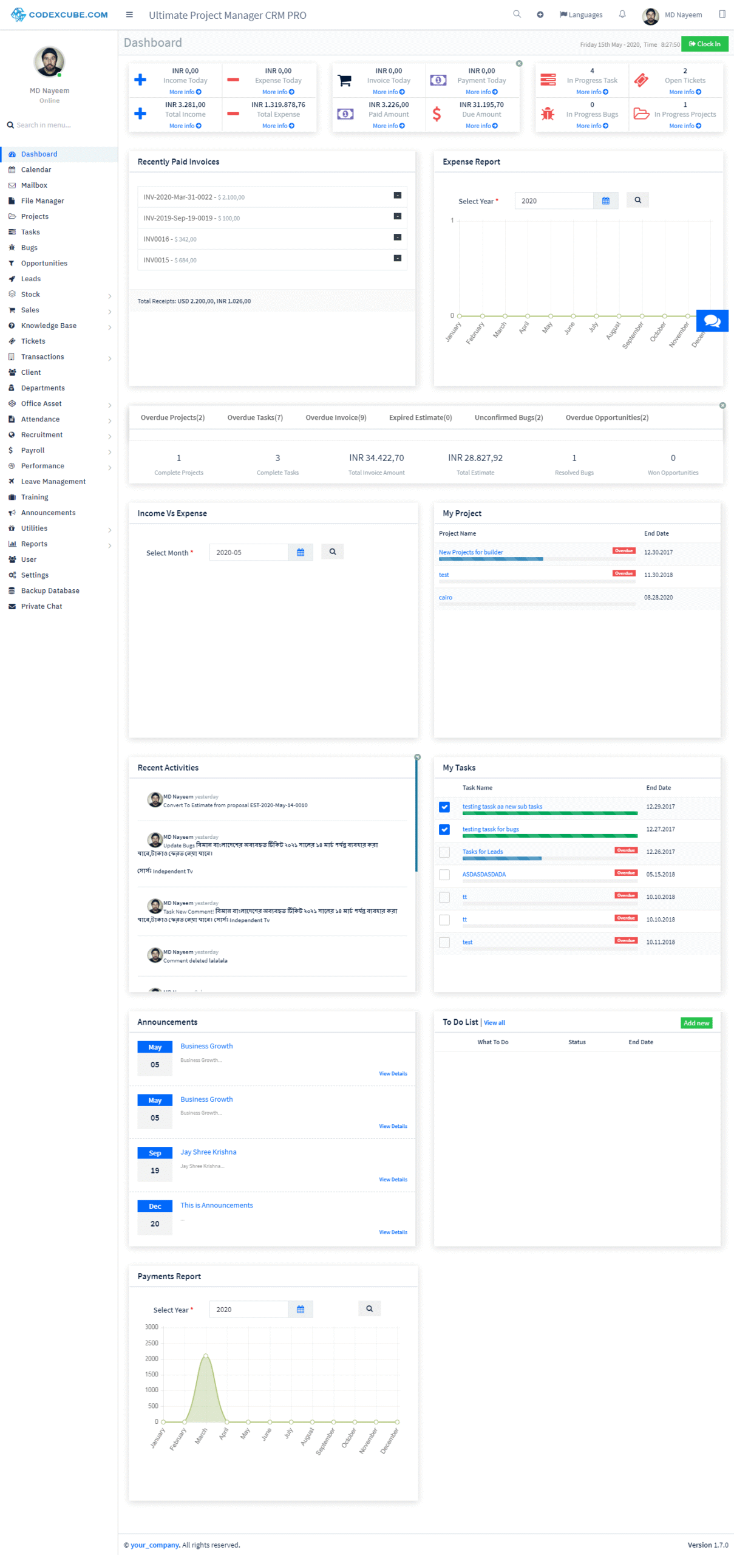Click the sidebar 'Search in menu' field

coord(61,125)
